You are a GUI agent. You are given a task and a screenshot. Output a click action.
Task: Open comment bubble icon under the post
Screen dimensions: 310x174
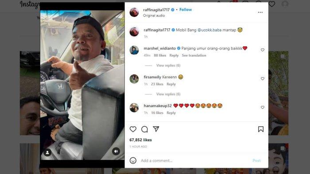point(144,129)
